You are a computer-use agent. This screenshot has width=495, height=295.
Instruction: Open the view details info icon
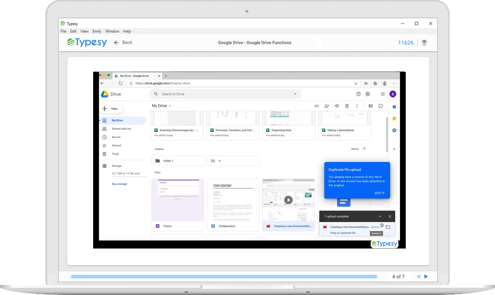(x=381, y=106)
